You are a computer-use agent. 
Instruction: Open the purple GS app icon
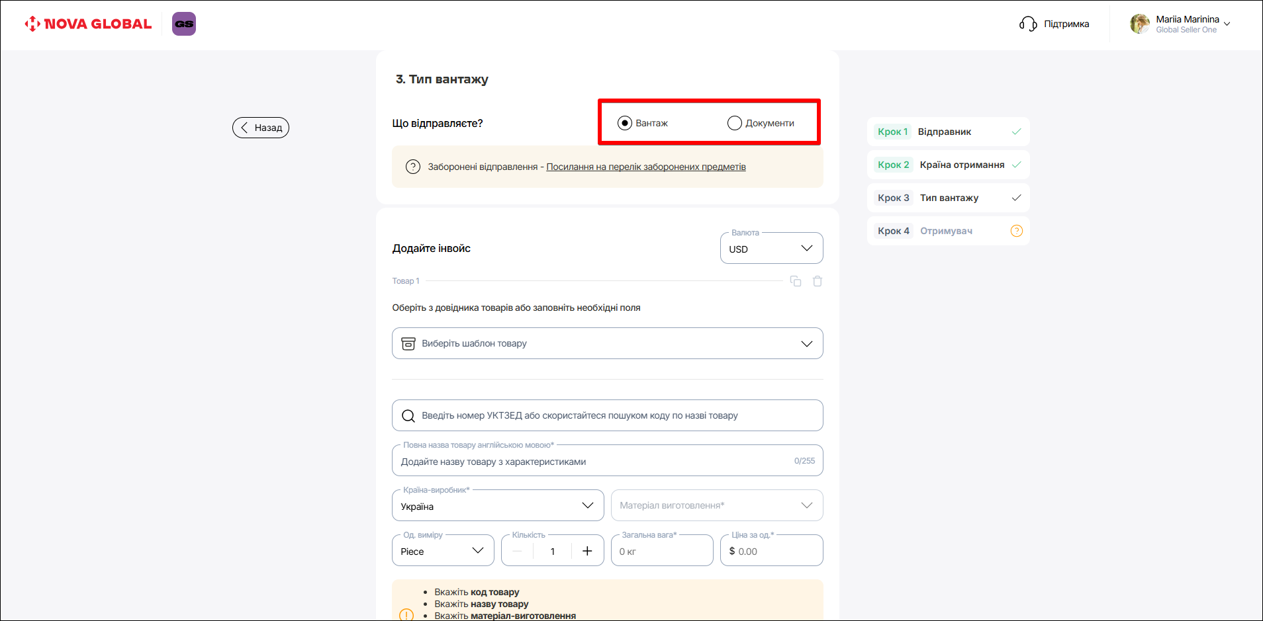tap(184, 24)
